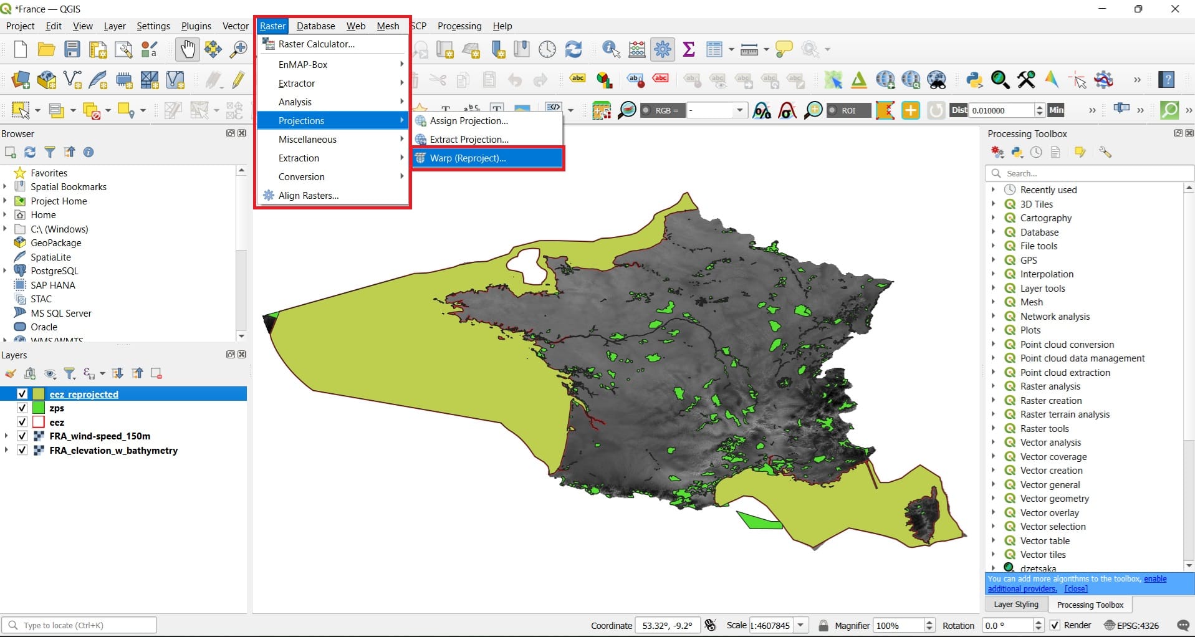
Task: Toggle the Render checkbox in status bar
Action: [x=1055, y=625]
